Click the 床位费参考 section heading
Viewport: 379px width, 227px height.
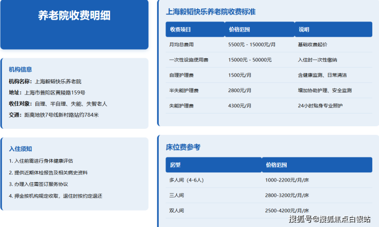pyautogui.click(x=183, y=147)
